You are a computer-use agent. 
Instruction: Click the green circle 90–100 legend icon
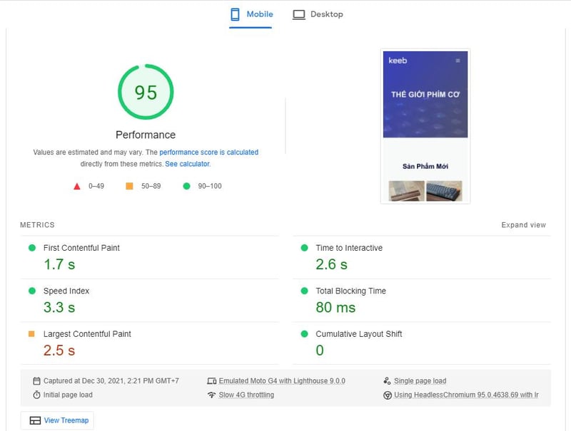click(x=186, y=186)
